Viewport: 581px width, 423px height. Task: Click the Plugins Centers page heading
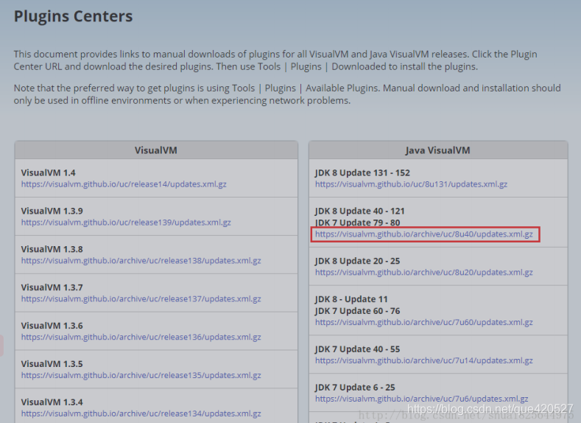click(73, 16)
